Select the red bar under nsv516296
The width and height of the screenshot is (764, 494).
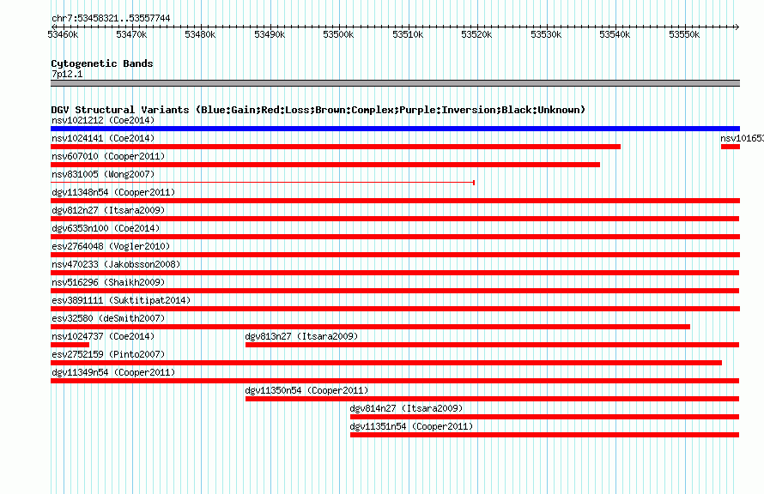[x=395, y=291]
